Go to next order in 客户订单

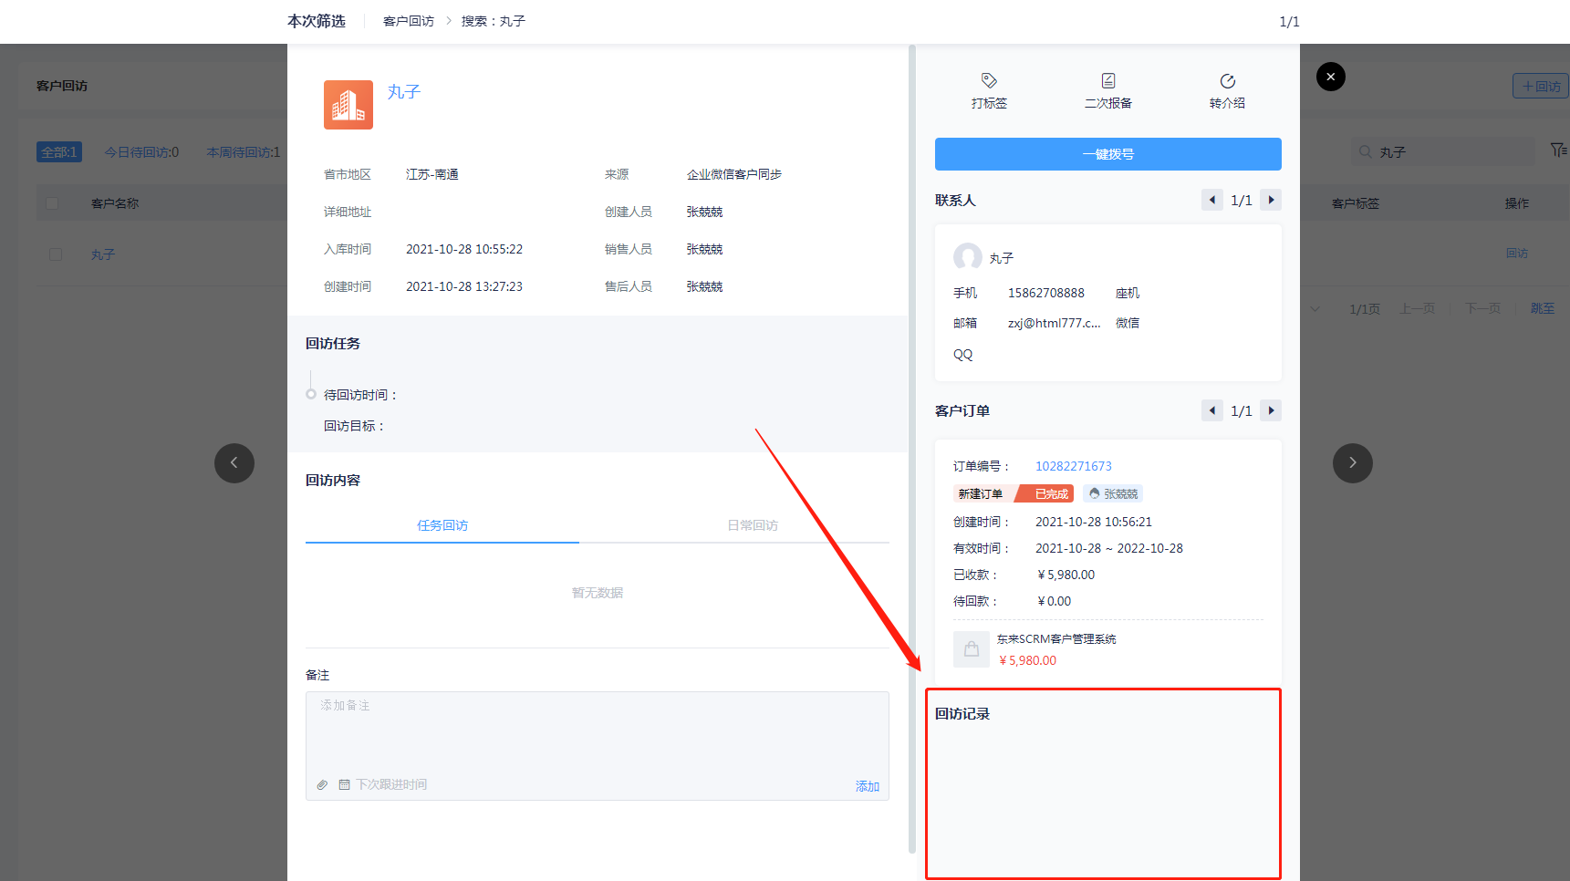tap(1271, 410)
